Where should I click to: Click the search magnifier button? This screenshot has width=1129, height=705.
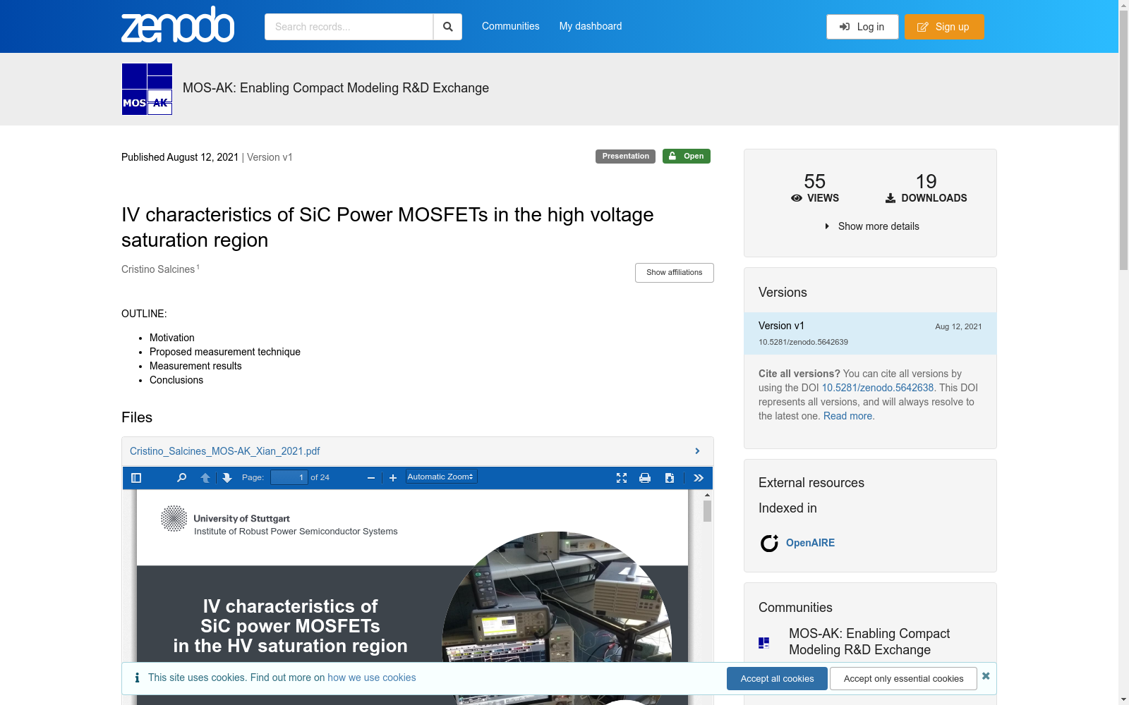[447, 27]
